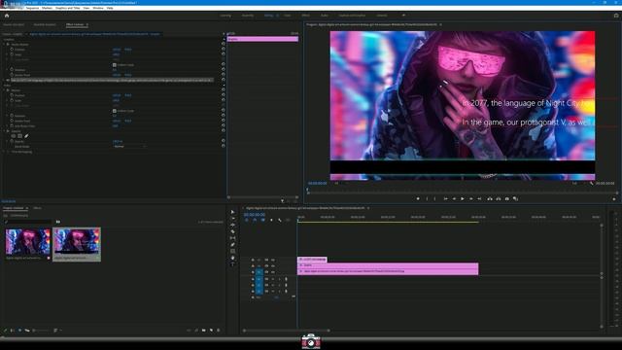Open the workspaces overflow chevron menu
This screenshot has height=350, width=622.
(x=403, y=16)
